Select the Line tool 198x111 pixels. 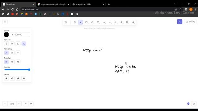pos(110,22)
